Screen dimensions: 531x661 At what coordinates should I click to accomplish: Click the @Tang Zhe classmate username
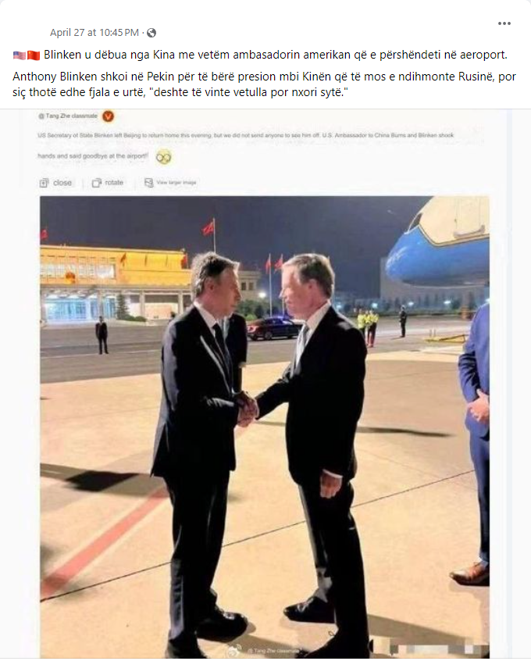point(68,116)
